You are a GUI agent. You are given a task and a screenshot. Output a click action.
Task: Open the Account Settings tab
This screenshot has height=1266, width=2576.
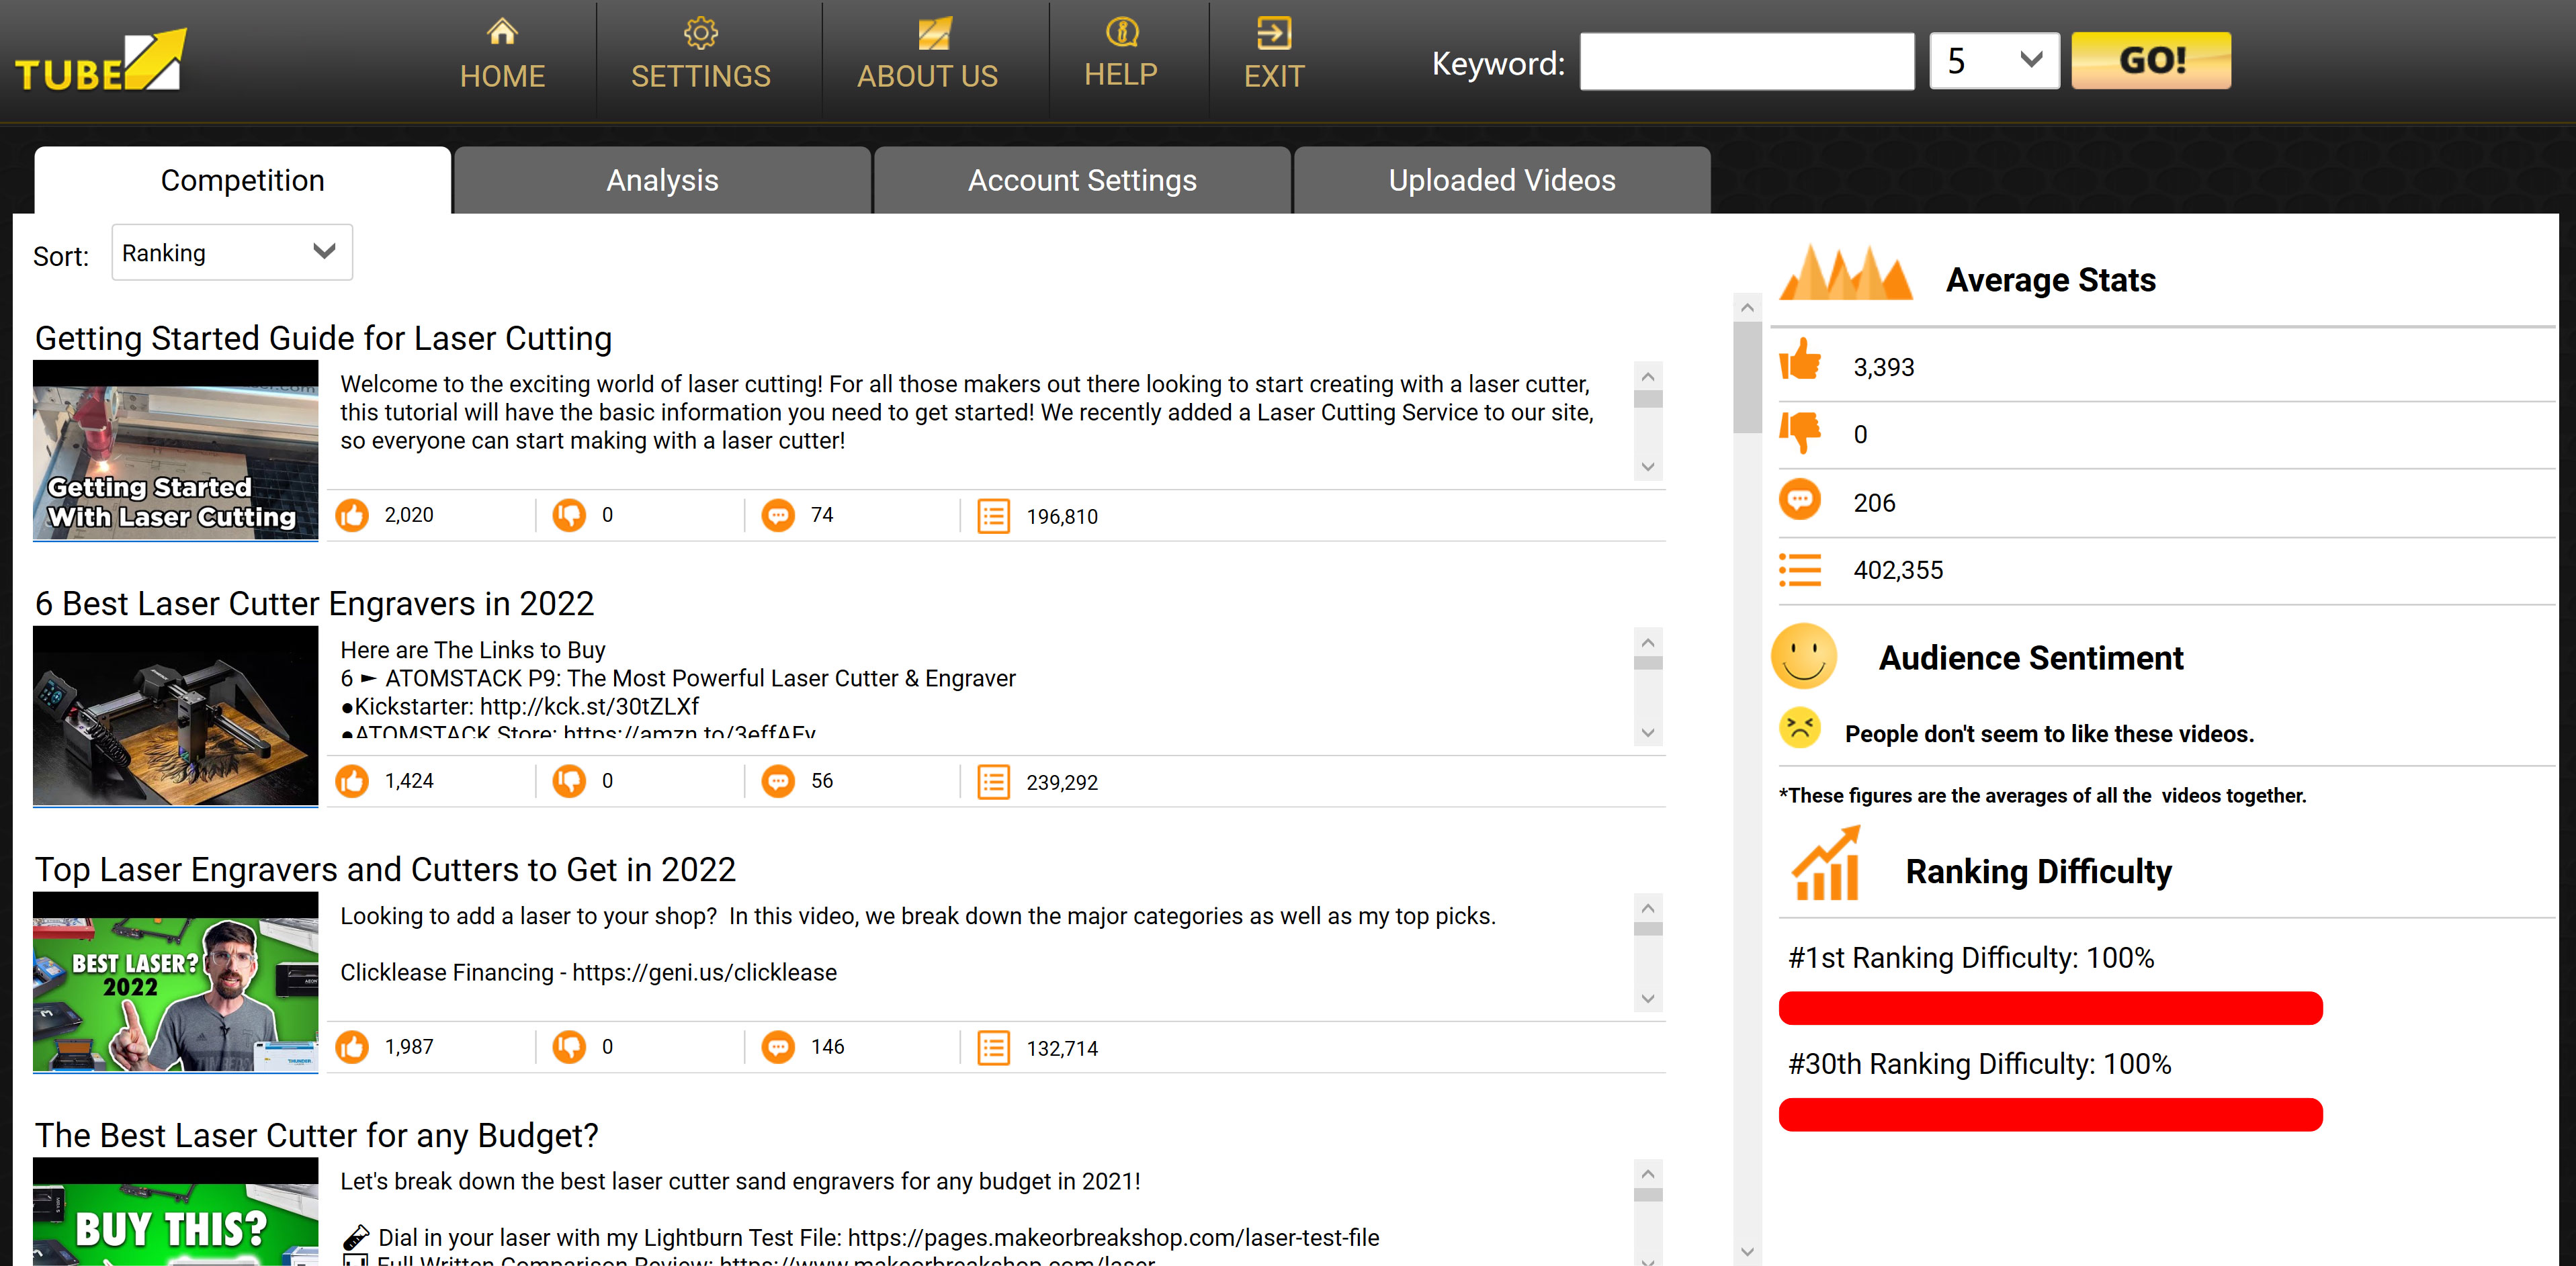pyautogui.click(x=1082, y=180)
